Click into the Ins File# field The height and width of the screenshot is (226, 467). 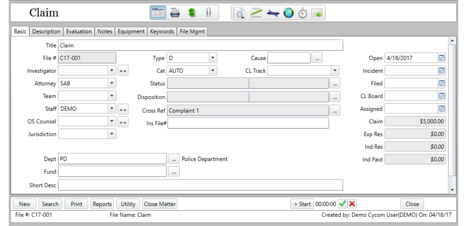(x=248, y=123)
